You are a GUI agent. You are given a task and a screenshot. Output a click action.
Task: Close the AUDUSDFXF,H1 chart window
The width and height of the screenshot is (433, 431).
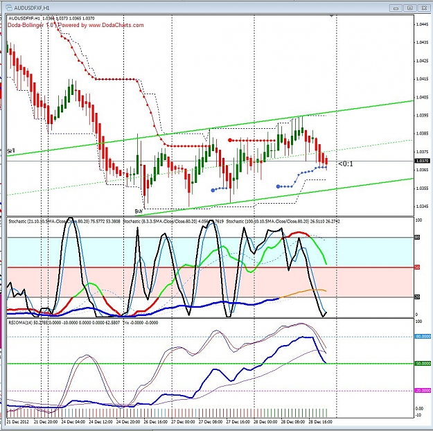(424, 8)
